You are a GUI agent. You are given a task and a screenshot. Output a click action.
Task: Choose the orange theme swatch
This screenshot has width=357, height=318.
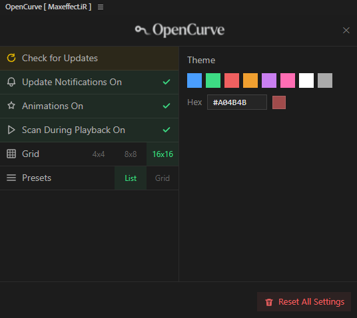pos(250,80)
